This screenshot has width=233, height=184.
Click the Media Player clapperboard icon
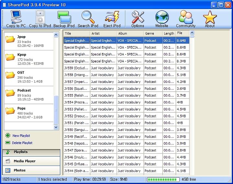(x=8, y=161)
